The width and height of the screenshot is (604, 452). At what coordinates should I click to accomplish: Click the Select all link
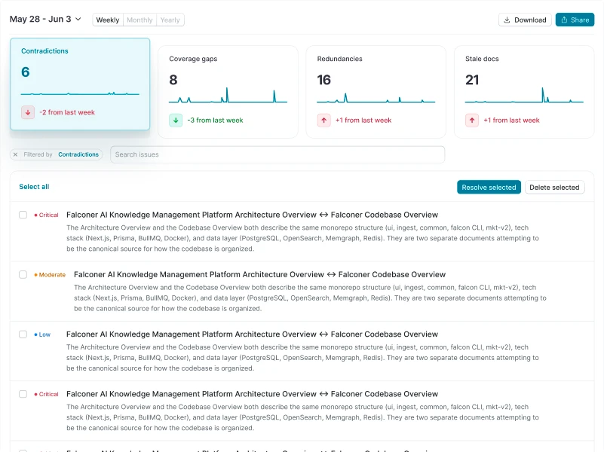34,187
